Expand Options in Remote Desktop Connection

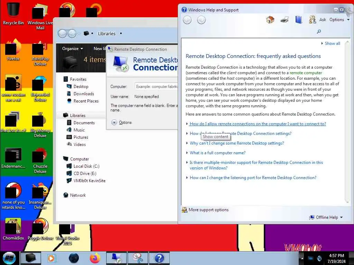point(122,122)
